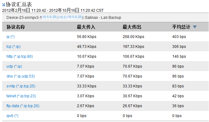The height and width of the screenshot is (122, 209).
Task: Select the 70.67 Kbps cell in dns row
Action: point(132,76)
